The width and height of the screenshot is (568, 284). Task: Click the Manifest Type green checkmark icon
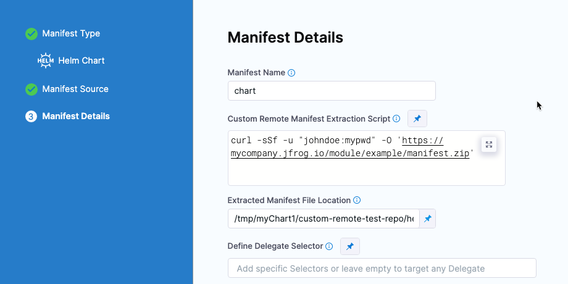point(31,34)
